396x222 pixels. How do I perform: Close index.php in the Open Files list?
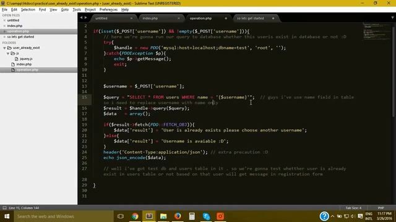tap(4, 26)
